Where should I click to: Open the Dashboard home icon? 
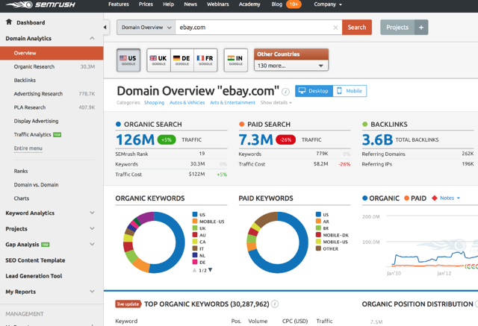[9, 22]
